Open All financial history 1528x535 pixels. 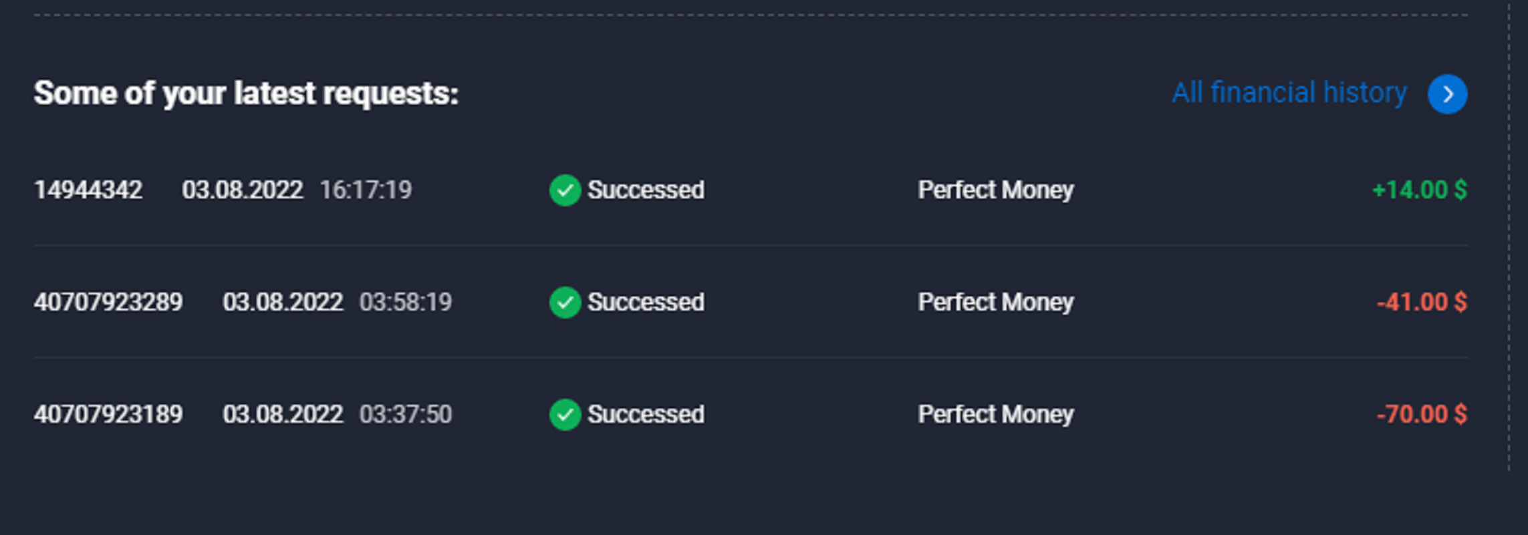[x=1290, y=94]
